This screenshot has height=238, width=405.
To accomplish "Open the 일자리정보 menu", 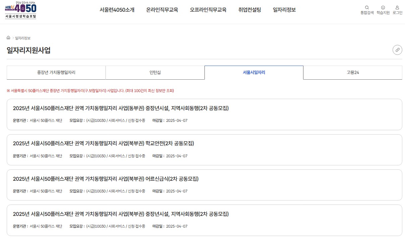I will click(284, 10).
